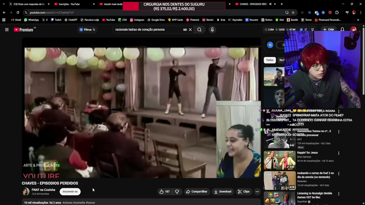Screen dimensions: 365x205
Task: Open the Chrome extensions puzzle icon
Action: [x=337, y=13]
